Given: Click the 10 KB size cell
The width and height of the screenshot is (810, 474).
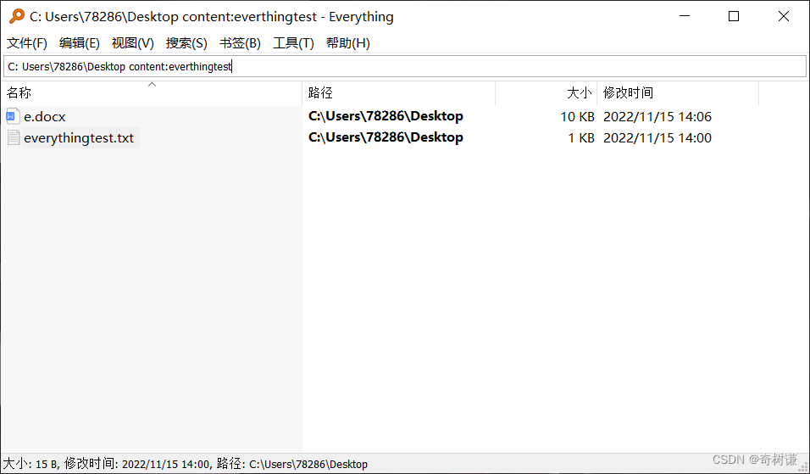Looking at the screenshot, I should [x=578, y=117].
